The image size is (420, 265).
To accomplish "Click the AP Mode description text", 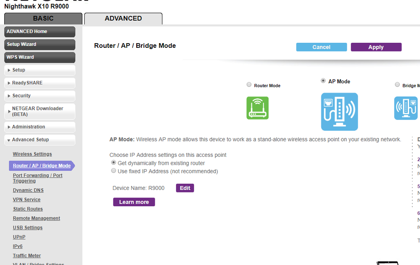I will coord(255,140).
